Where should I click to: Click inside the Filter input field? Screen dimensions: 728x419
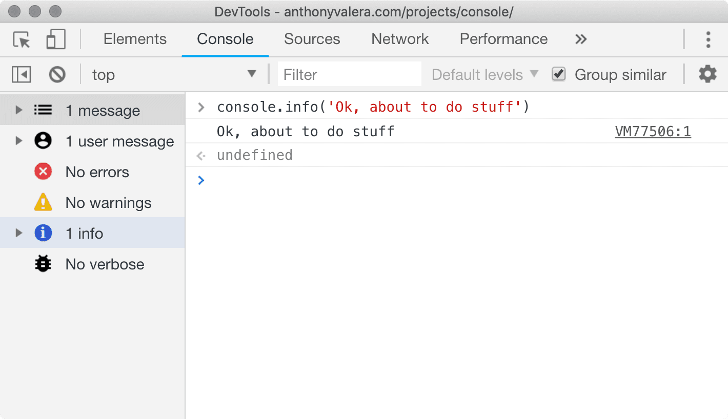349,74
